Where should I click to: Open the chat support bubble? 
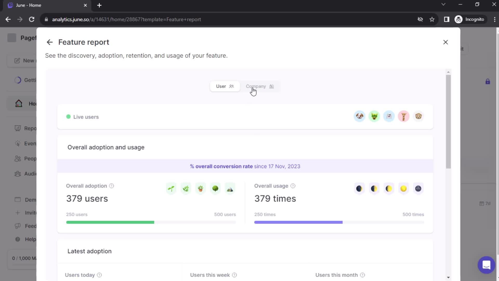[486, 265]
